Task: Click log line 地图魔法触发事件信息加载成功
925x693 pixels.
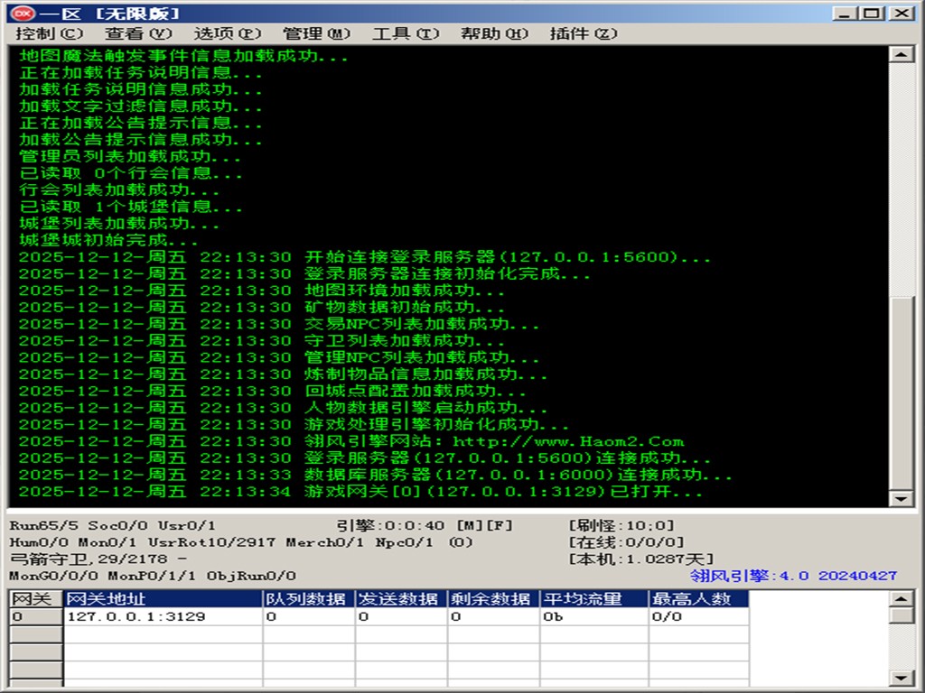Action: point(183,56)
